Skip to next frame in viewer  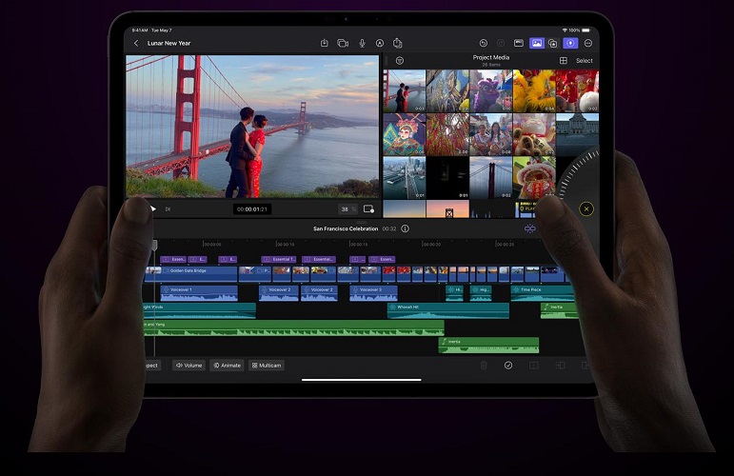[x=168, y=209]
